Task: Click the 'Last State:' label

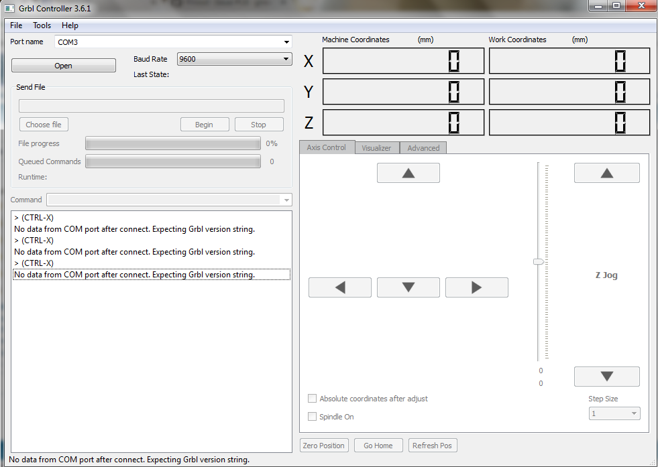Action: pos(151,74)
